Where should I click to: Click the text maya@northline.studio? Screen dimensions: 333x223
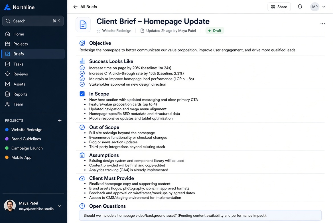coord(36,209)
